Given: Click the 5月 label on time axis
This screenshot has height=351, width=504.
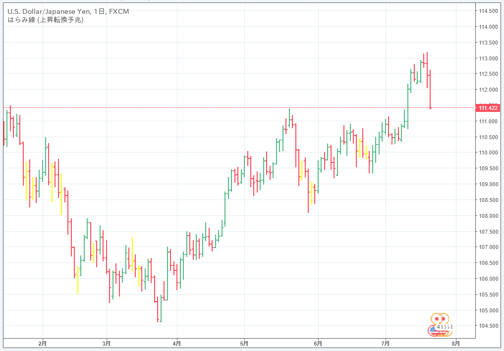Looking at the screenshot, I should click(x=244, y=344).
